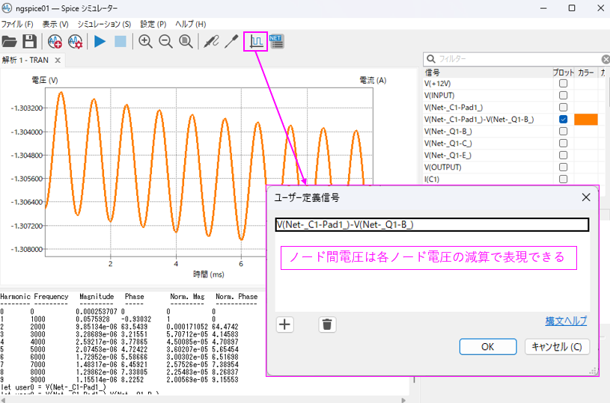Add new analysis tab icon

(x=55, y=41)
